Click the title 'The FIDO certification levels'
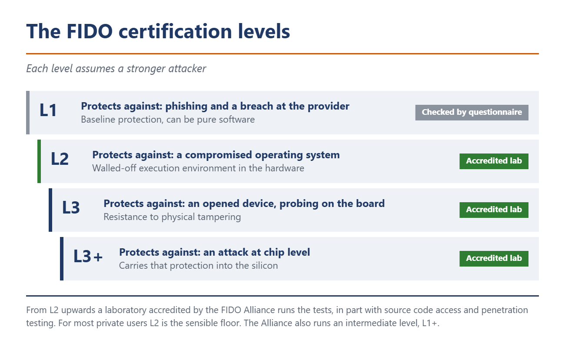 (x=158, y=32)
